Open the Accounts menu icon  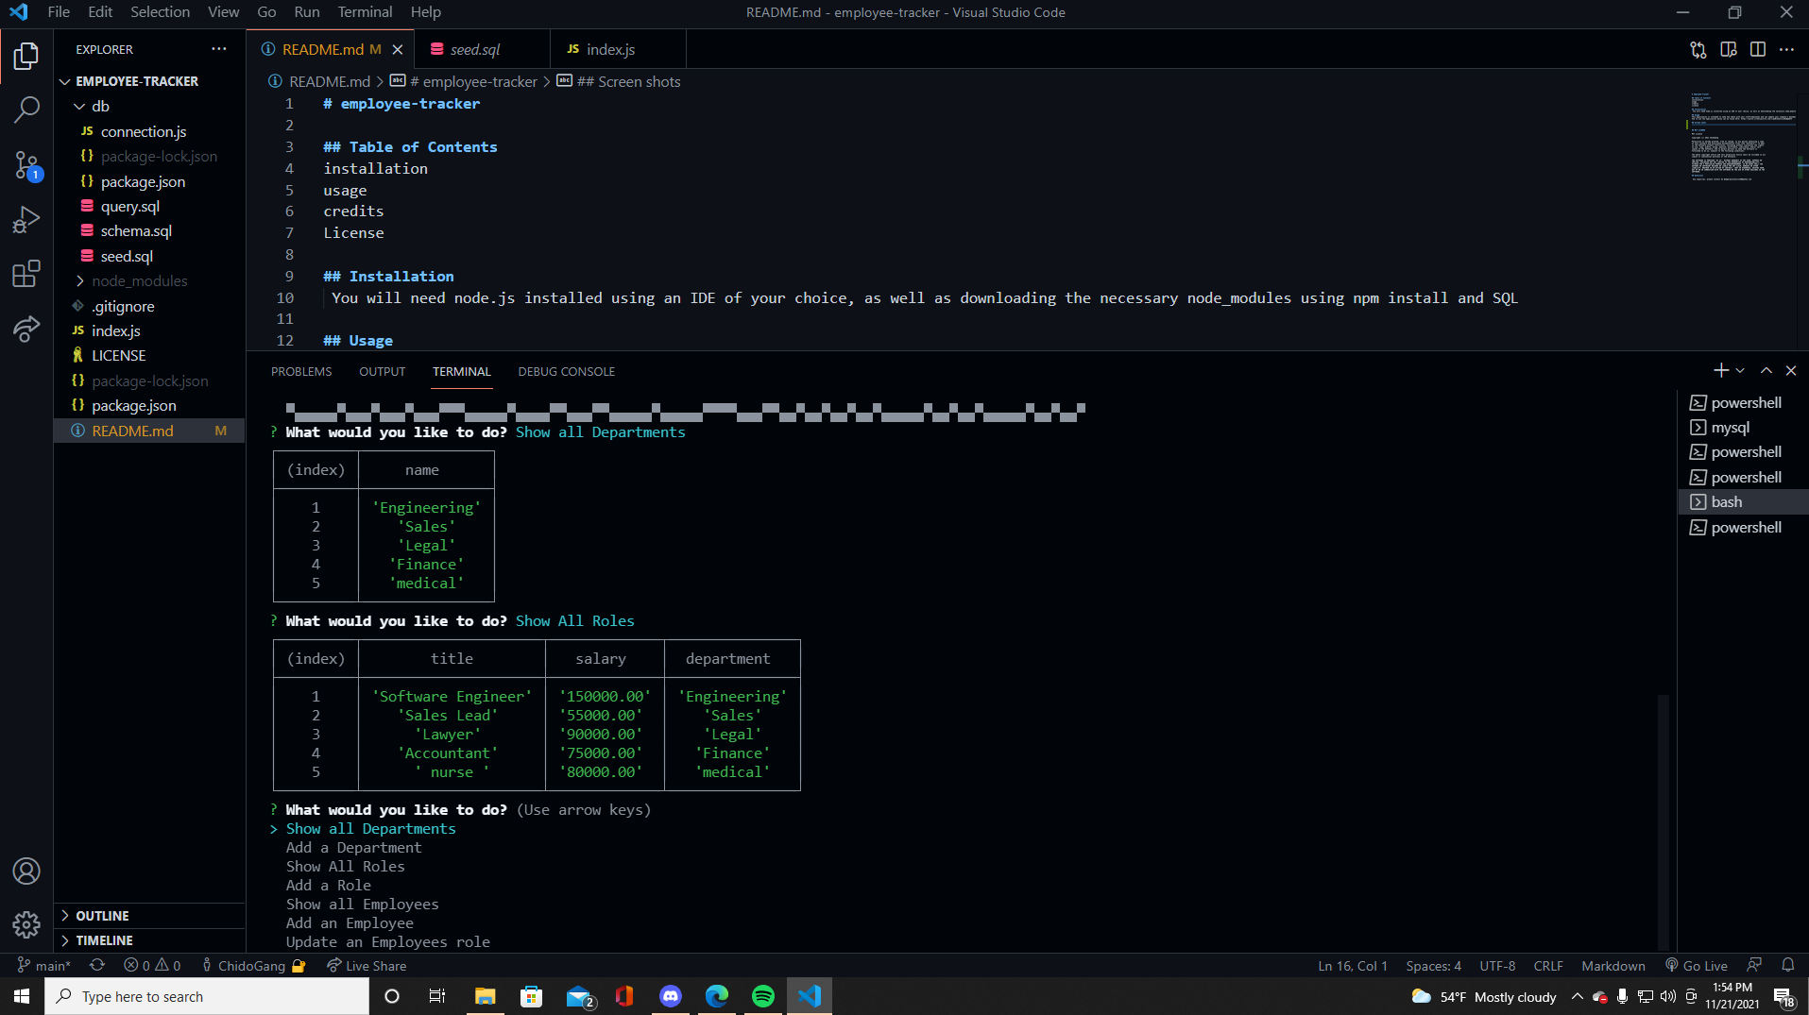(26, 871)
